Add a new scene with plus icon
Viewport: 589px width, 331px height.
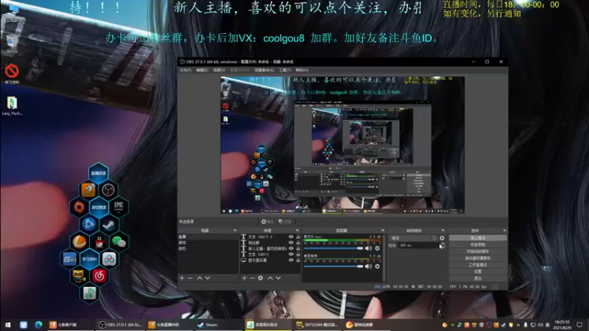182,278
